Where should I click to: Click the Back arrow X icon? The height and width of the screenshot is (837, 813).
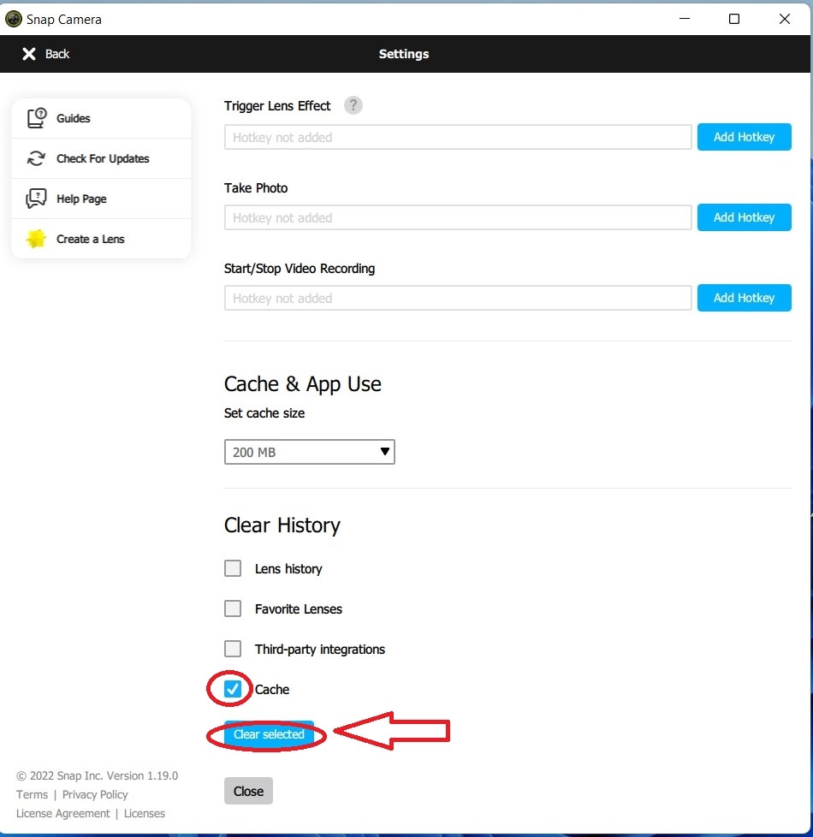coord(29,54)
